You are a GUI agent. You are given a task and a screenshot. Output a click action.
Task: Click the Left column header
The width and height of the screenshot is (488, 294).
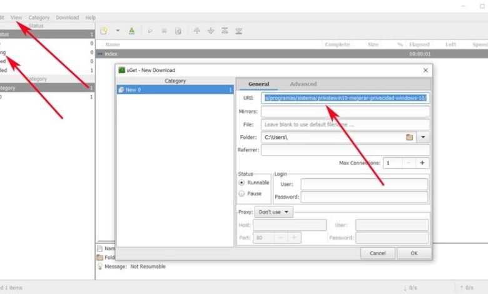point(450,44)
